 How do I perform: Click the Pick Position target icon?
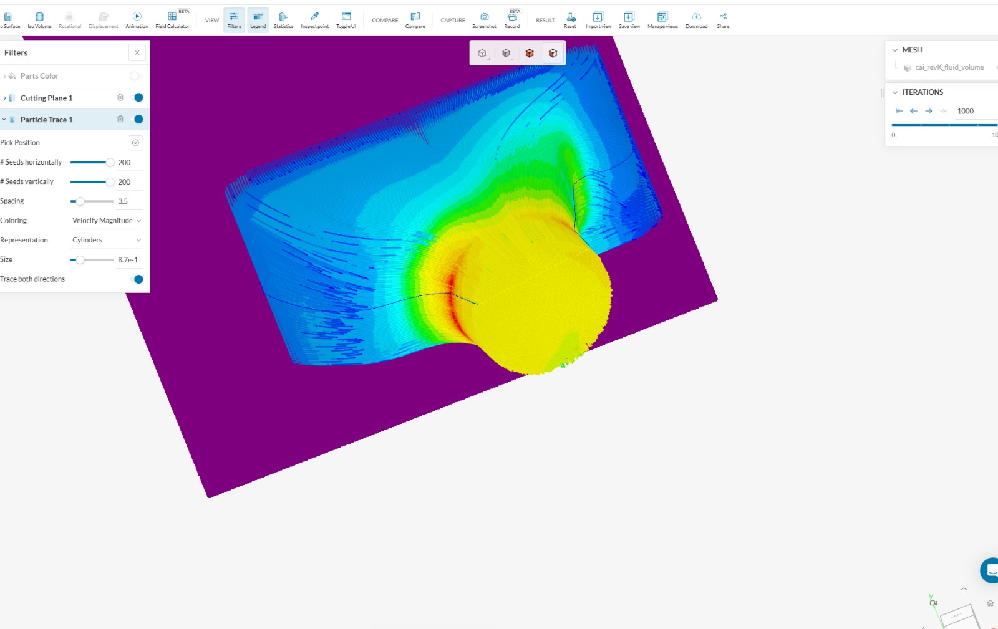click(135, 143)
